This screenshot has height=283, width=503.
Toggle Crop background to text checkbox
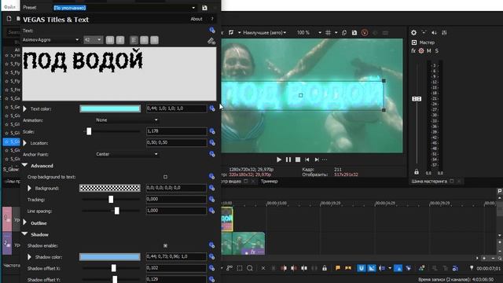[x=165, y=177]
